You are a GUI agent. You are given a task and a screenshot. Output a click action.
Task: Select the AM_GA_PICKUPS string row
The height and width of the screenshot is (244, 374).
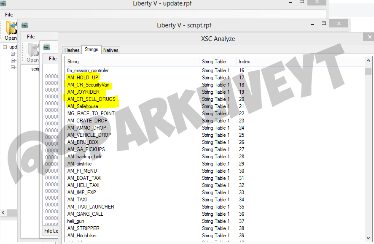pyautogui.click(x=215, y=149)
